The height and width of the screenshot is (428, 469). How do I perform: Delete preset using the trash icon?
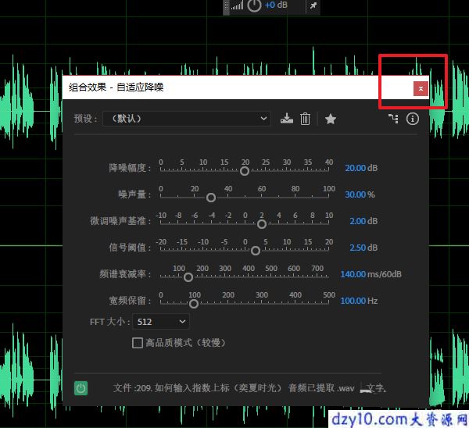point(305,119)
